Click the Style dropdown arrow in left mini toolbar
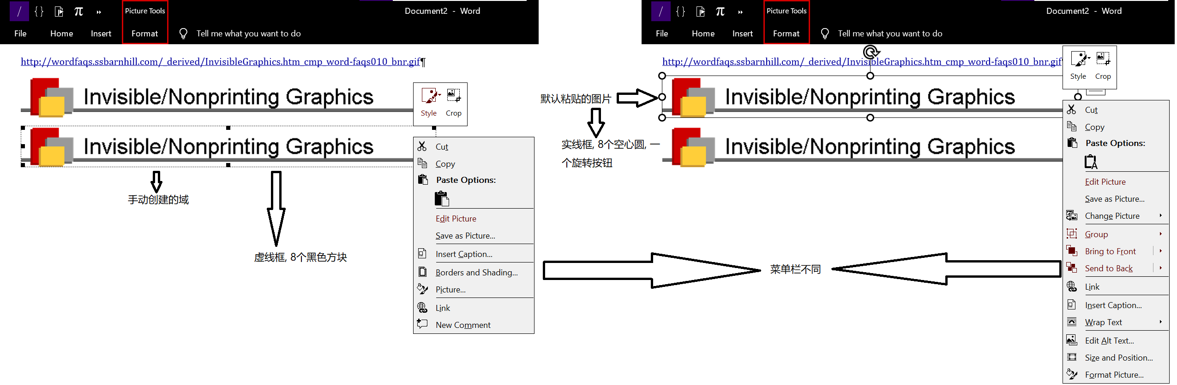 [440, 95]
